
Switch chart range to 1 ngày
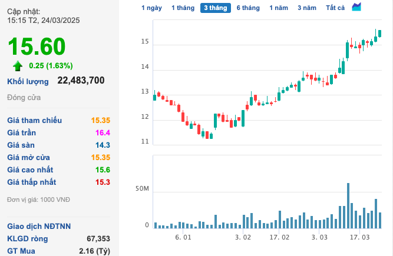point(151,8)
